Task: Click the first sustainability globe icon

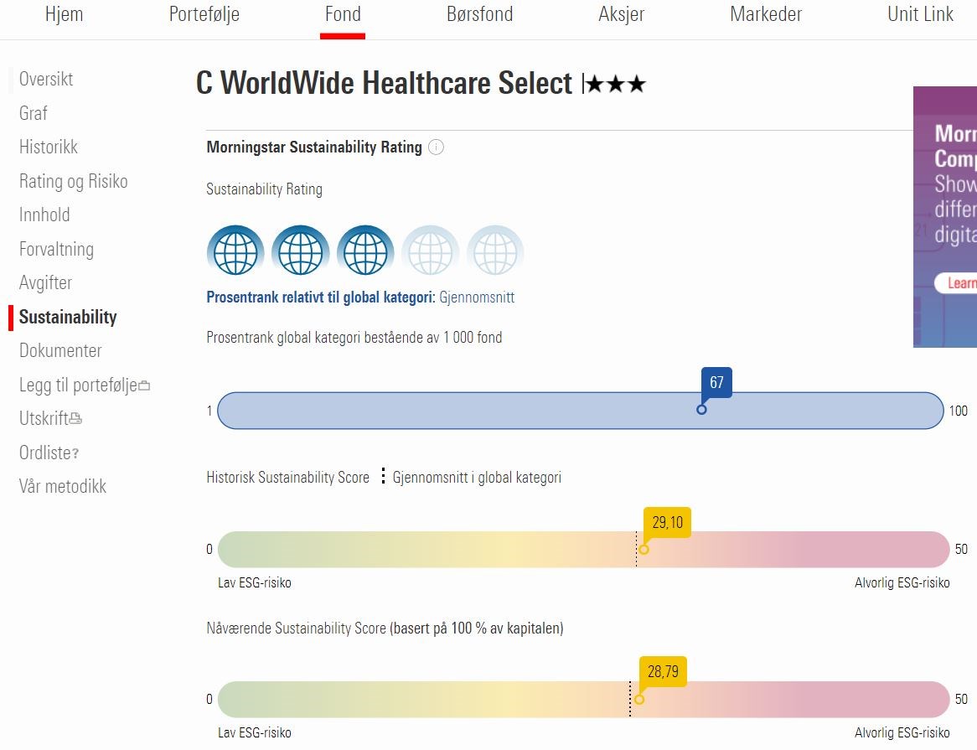Action: (x=235, y=251)
